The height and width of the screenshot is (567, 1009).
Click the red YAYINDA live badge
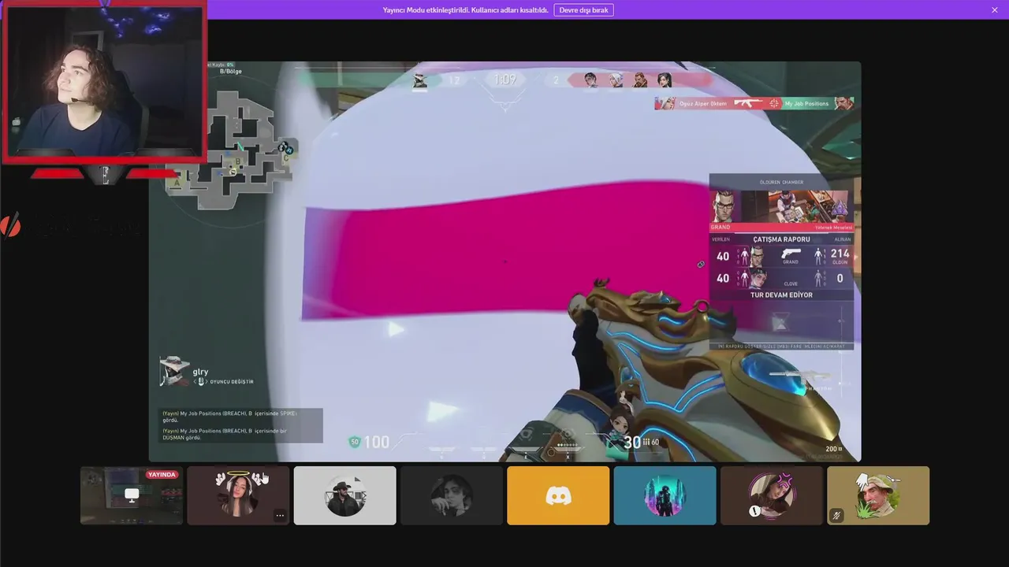162,475
